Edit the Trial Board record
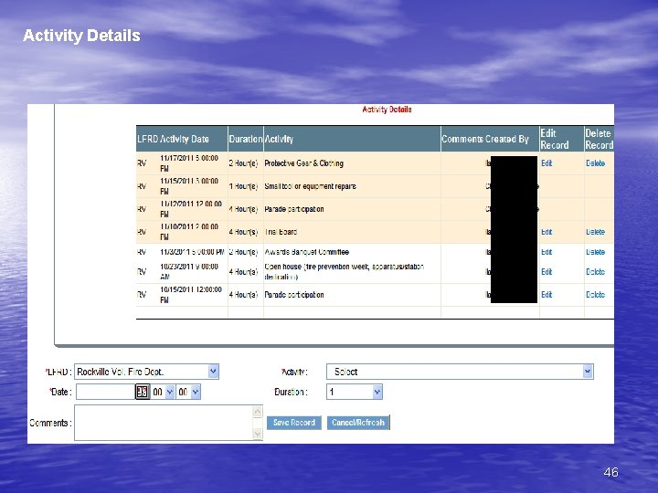 pos(547,232)
